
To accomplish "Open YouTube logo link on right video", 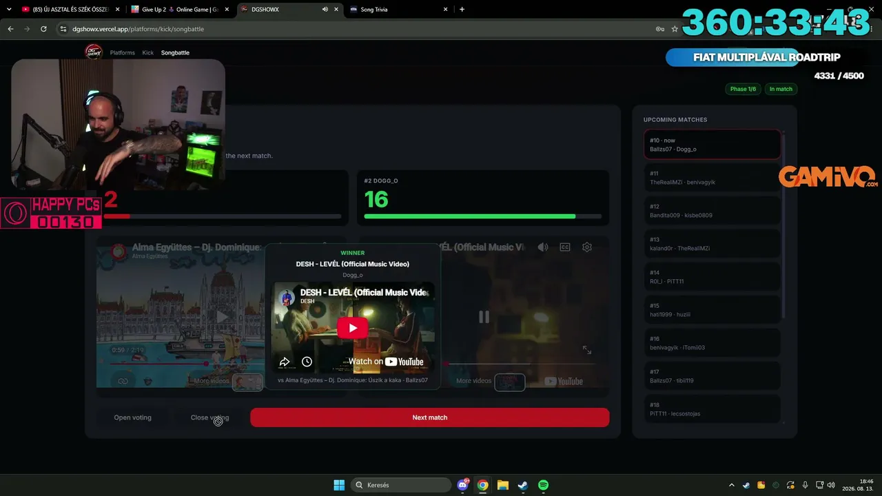I will click(x=564, y=381).
